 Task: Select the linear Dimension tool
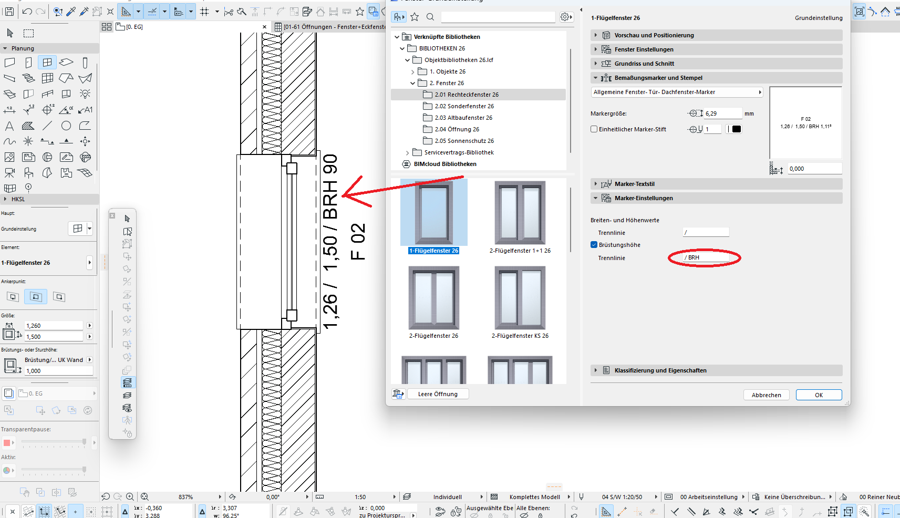tap(9, 110)
